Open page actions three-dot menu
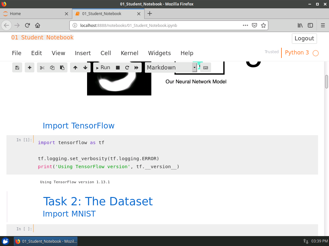Image resolution: width=329 pixels, height=246 pixels. click(245, 25)
